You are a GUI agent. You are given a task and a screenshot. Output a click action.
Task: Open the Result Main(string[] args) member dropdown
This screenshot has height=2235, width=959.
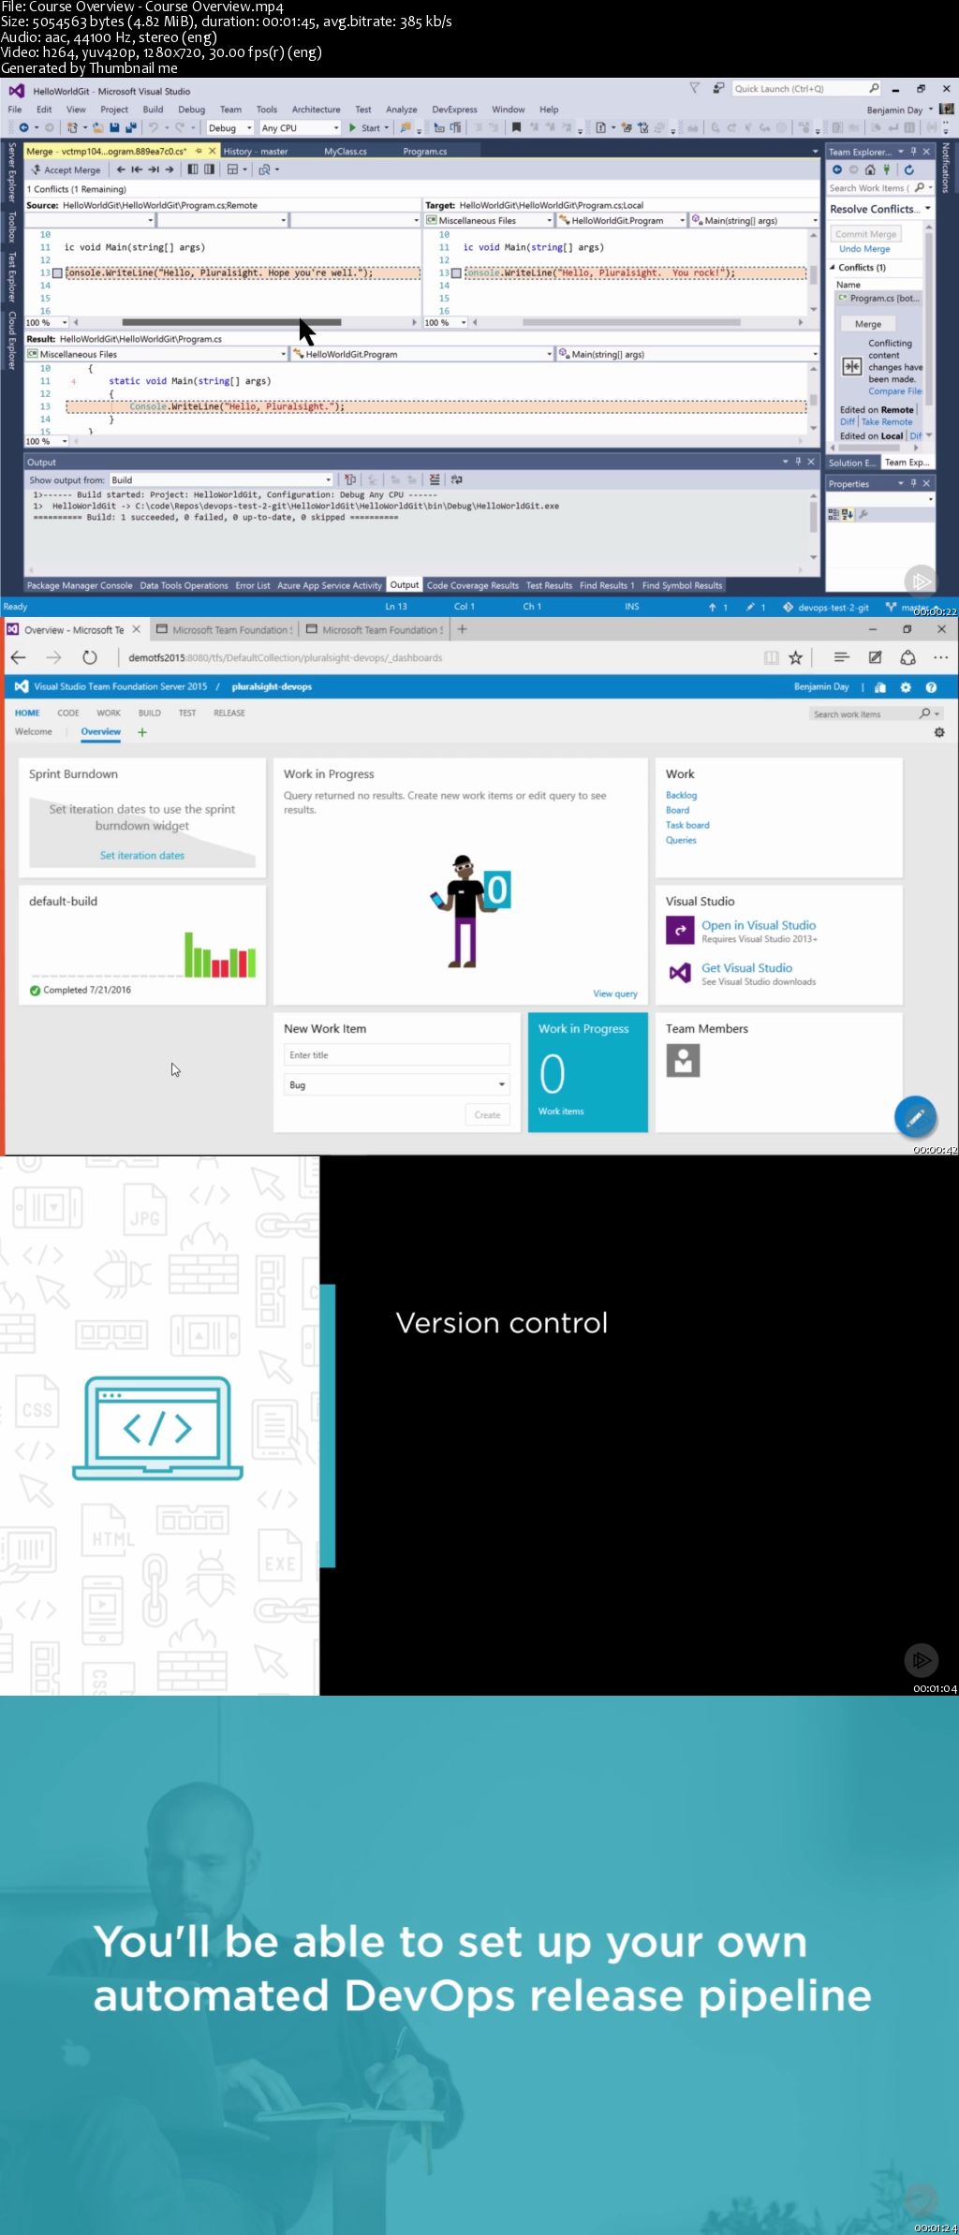[687, 354]
